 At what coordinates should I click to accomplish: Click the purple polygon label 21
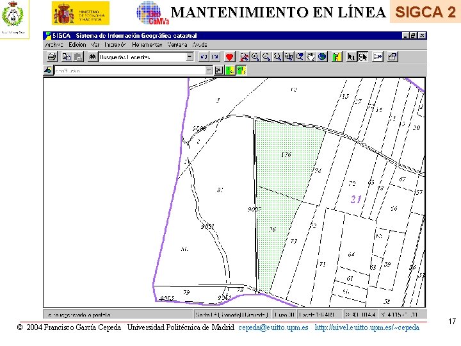coord(356,199)
